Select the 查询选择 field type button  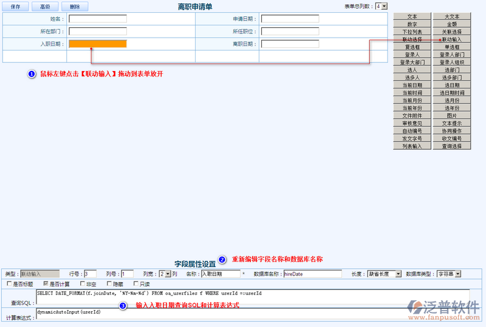452,146
